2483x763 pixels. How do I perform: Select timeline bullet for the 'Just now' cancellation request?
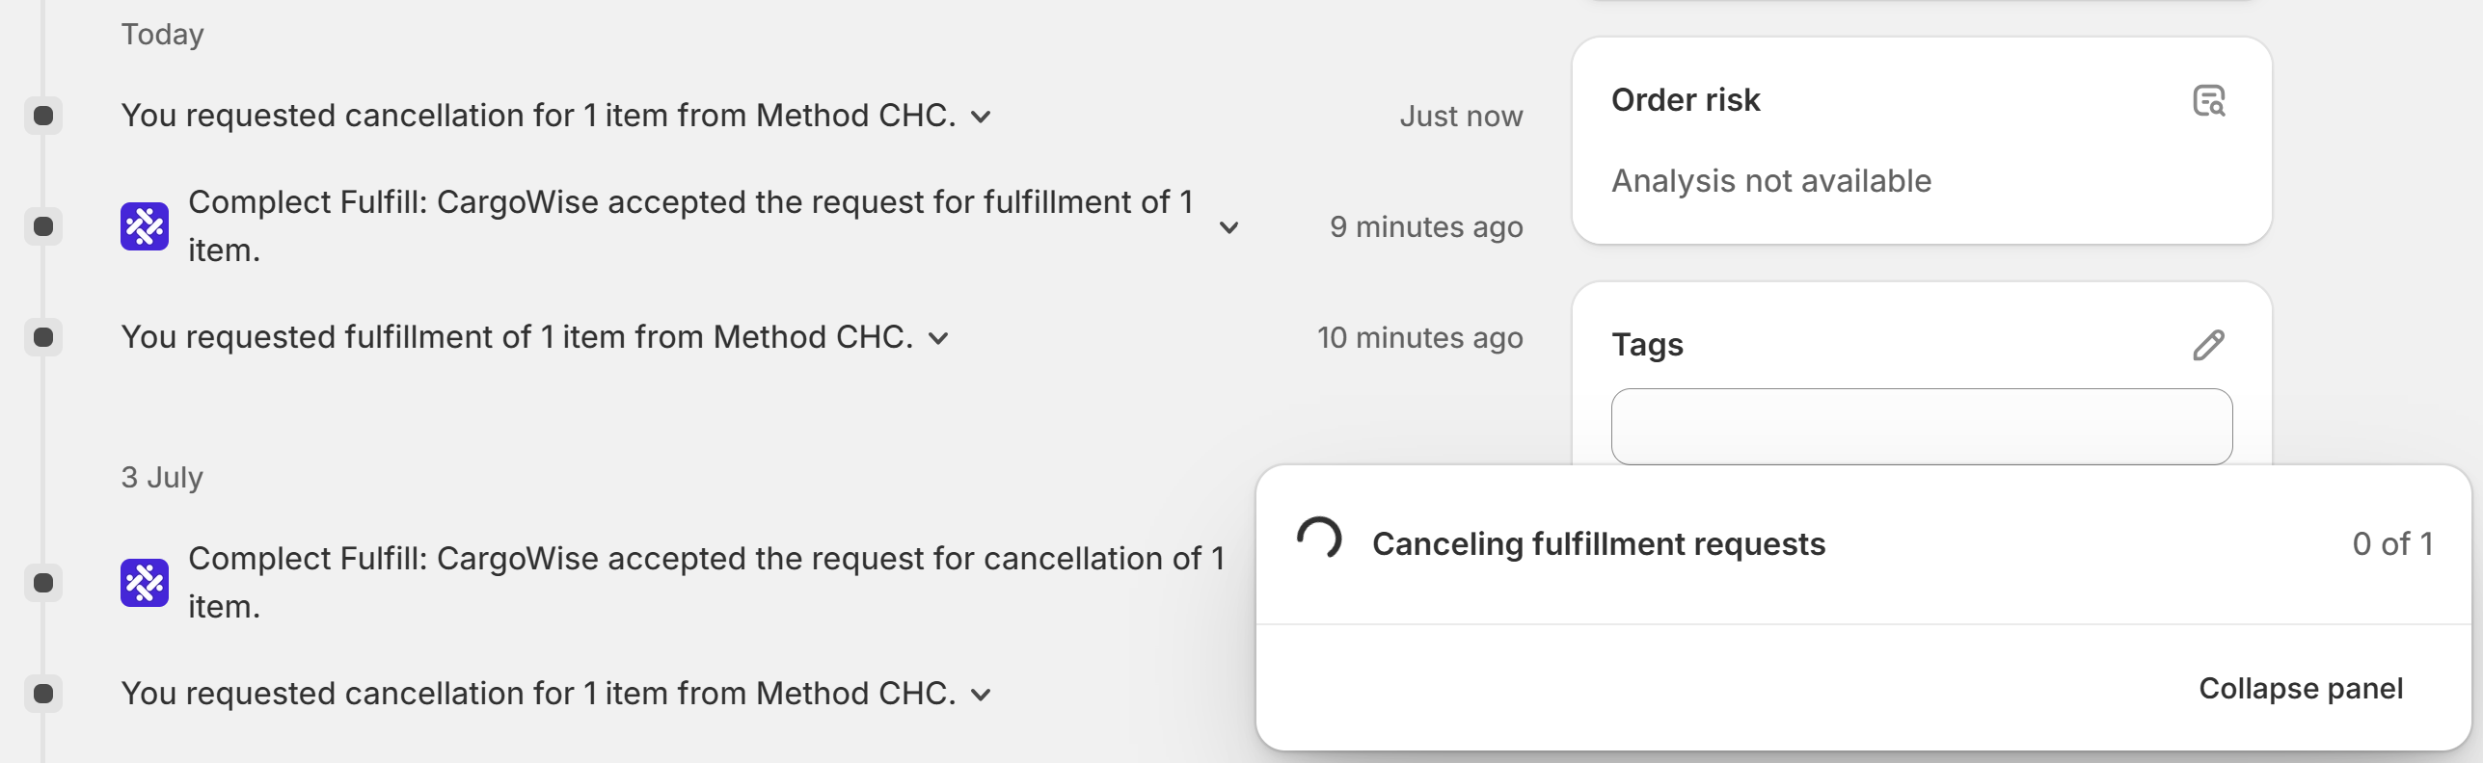pyautogui.click(x=43, y=116)
